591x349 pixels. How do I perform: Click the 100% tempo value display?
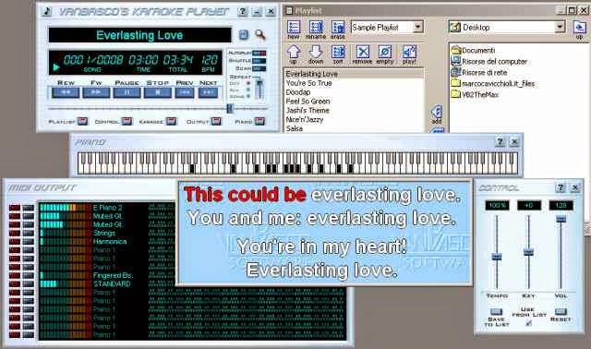[497, 205]
